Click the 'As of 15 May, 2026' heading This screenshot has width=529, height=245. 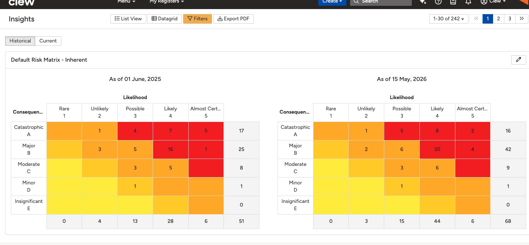402,79
